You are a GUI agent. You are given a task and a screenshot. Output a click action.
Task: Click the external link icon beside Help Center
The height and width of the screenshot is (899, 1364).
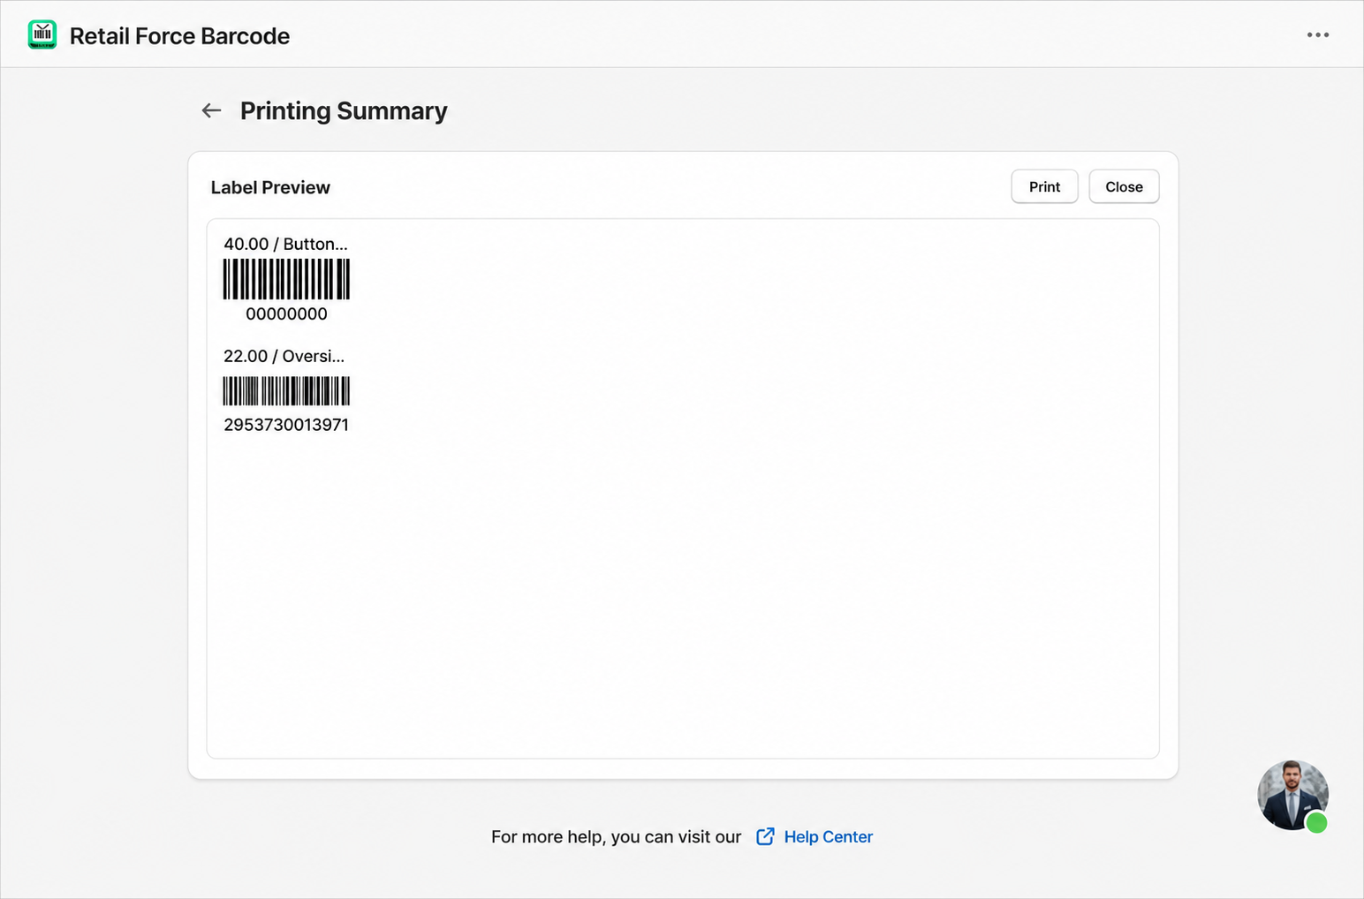pos(765,836)
